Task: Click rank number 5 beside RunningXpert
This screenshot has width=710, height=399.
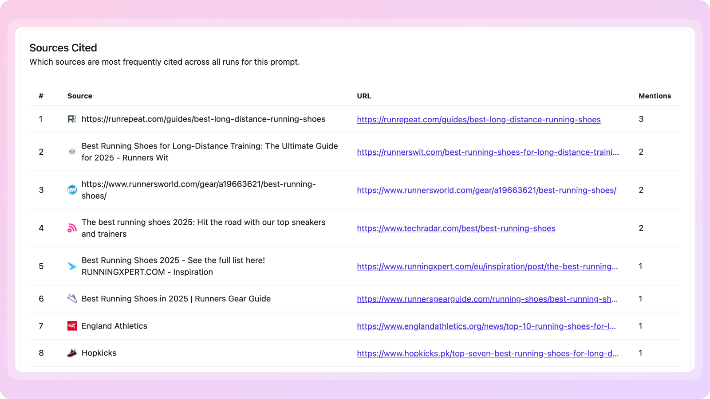Action: [41, 266]
